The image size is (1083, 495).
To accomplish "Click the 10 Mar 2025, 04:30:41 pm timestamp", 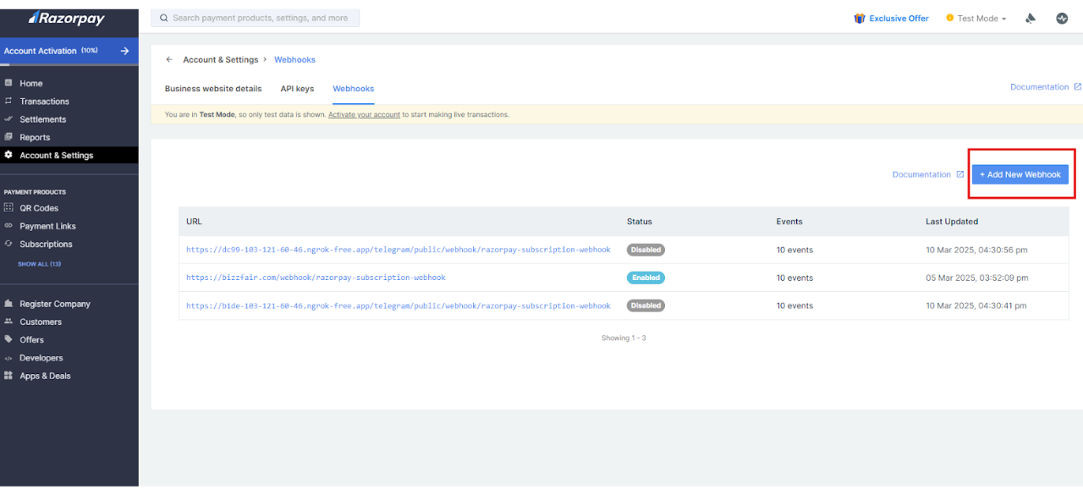I will tap(977, 305).
